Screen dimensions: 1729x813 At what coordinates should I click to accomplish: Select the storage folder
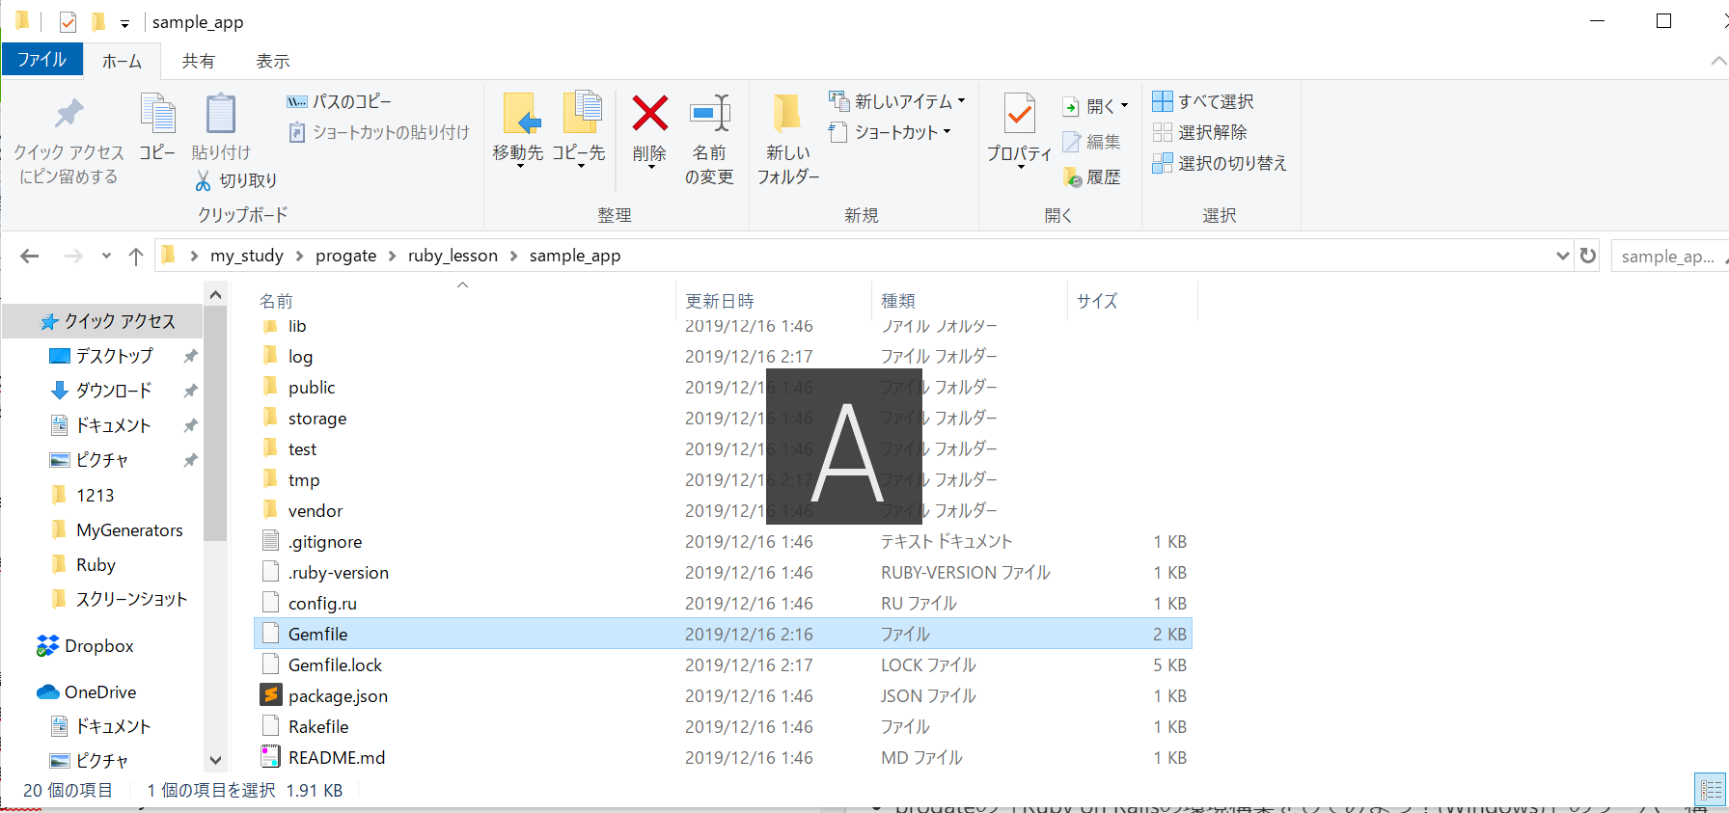[x=317, y=418]
